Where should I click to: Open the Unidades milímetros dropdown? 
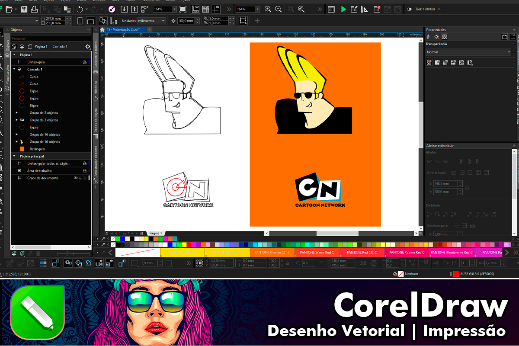(x=163, y=21)
